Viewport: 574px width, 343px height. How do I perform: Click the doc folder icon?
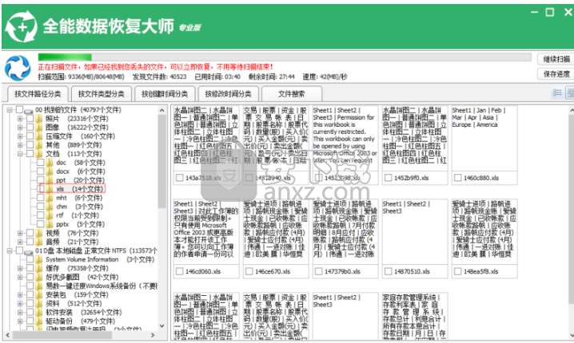[x=50, y=163]
